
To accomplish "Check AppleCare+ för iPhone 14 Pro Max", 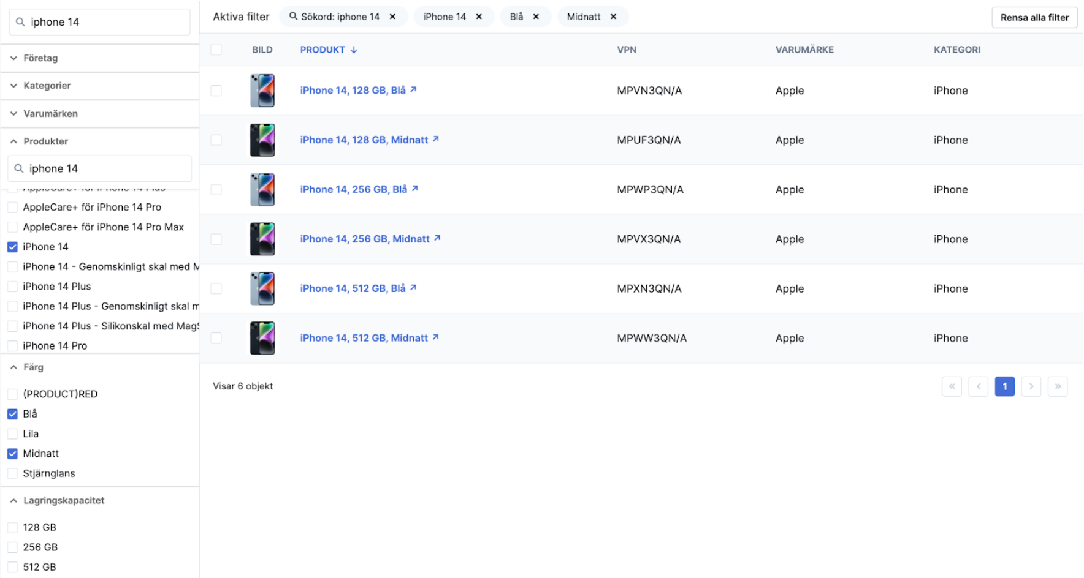I will point(12,227).
